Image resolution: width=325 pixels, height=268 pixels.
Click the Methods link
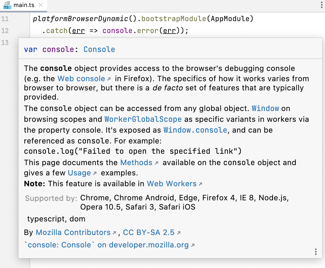[x=136, y=162]
